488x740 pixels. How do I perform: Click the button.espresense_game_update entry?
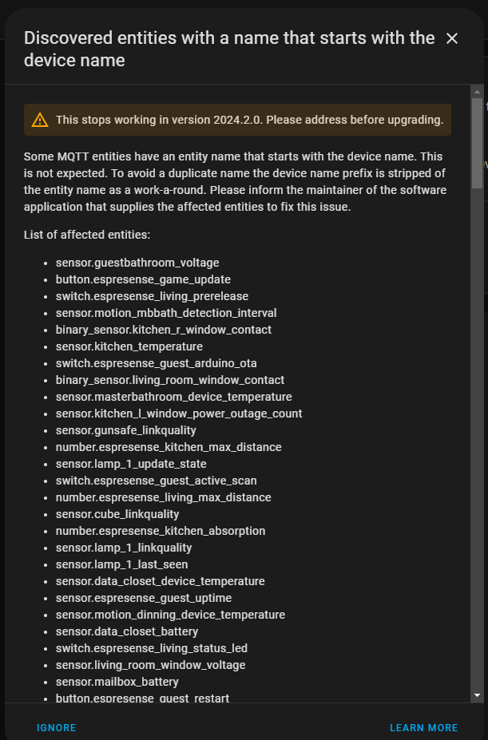point(143,279)
